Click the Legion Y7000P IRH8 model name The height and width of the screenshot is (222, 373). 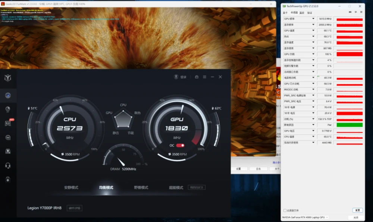tap(44, 208)
